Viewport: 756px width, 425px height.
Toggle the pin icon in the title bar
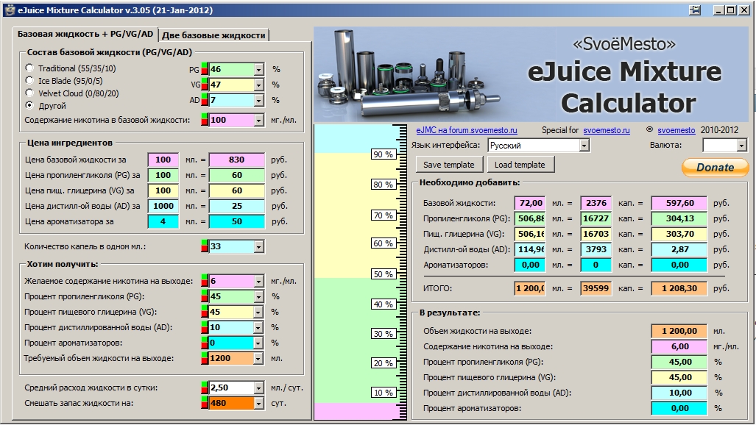[x=695, y=10]
